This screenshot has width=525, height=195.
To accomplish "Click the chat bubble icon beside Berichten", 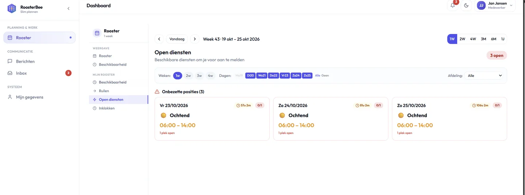I will [10, 61].
